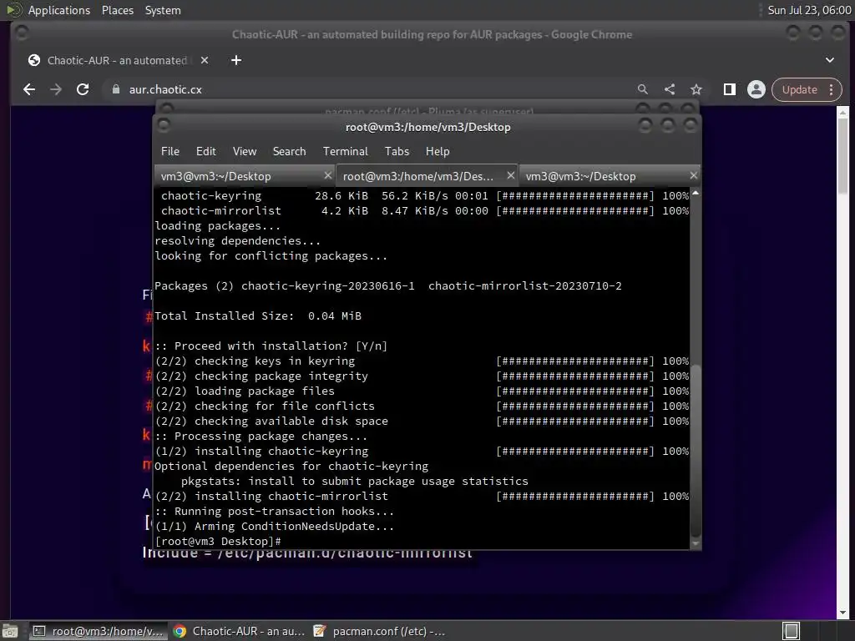Click the 'Total Installed Size: 0.04 MiB' line

click(x=258, y=316)
